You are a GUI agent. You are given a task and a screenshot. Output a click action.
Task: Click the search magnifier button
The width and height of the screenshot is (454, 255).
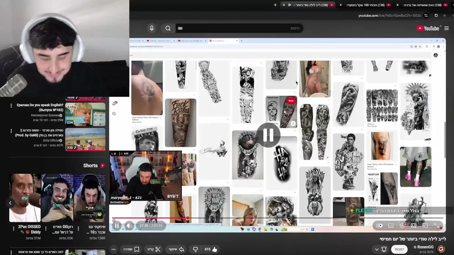coord(168,28)
